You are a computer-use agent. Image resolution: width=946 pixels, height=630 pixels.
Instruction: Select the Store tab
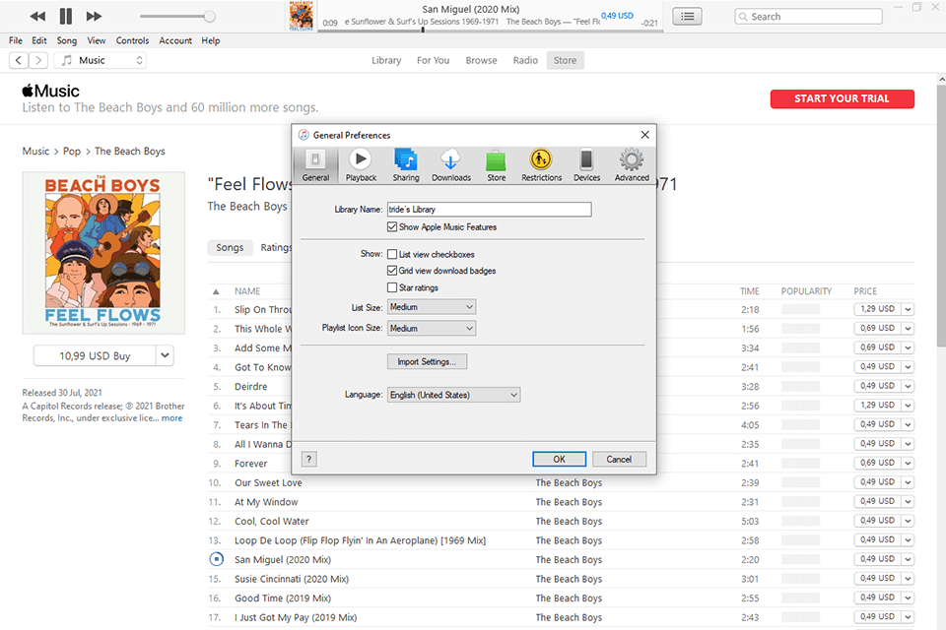click(566, 60)
